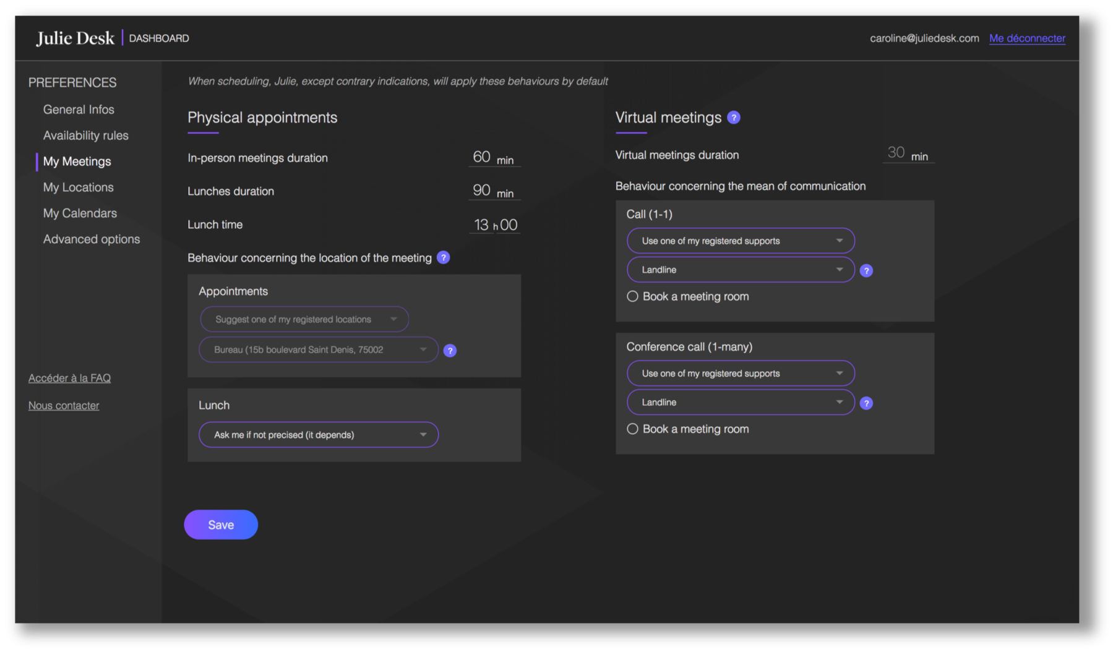Click DASHBOARD label in header
Image resolution: width=1113 pixels, height=652 pixels.
point(159,38)
